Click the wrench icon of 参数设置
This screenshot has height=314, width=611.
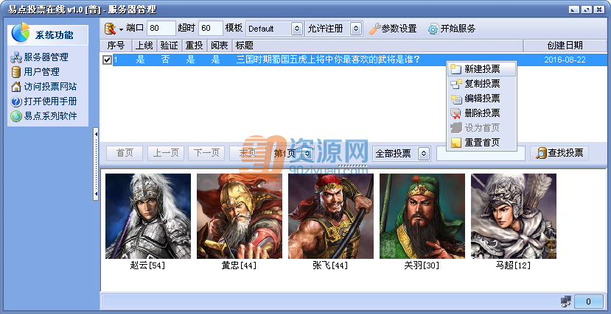[x=374, y=29]
